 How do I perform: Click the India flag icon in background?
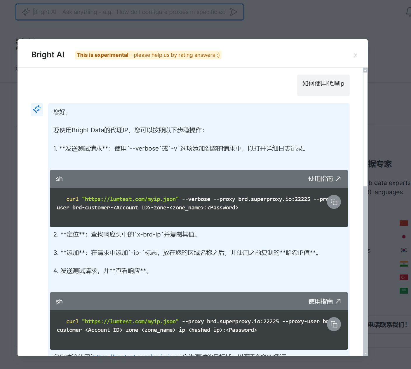coord(404,264)
